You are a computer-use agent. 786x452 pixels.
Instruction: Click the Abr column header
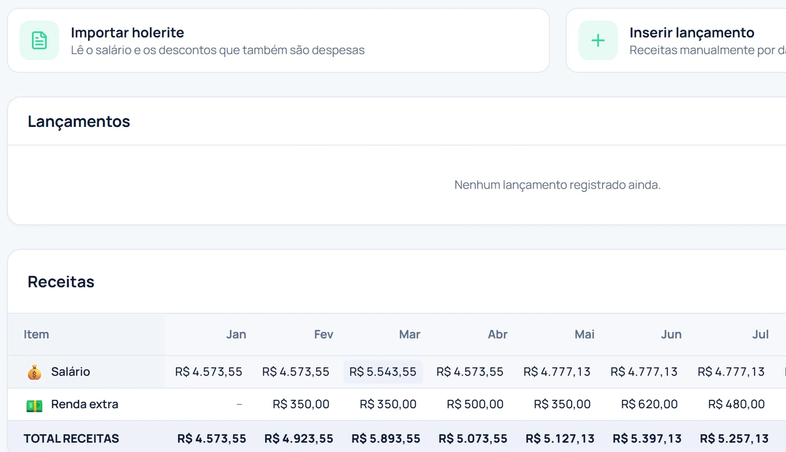(x=497, y=334)
